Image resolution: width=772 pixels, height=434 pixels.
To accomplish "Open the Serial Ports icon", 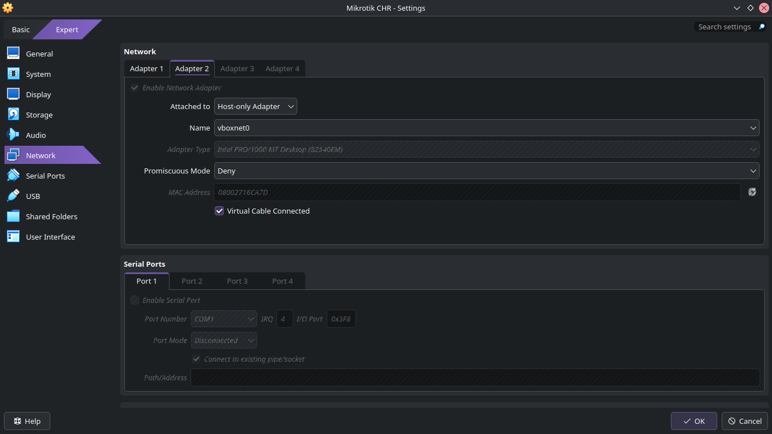I will [14, 176].
